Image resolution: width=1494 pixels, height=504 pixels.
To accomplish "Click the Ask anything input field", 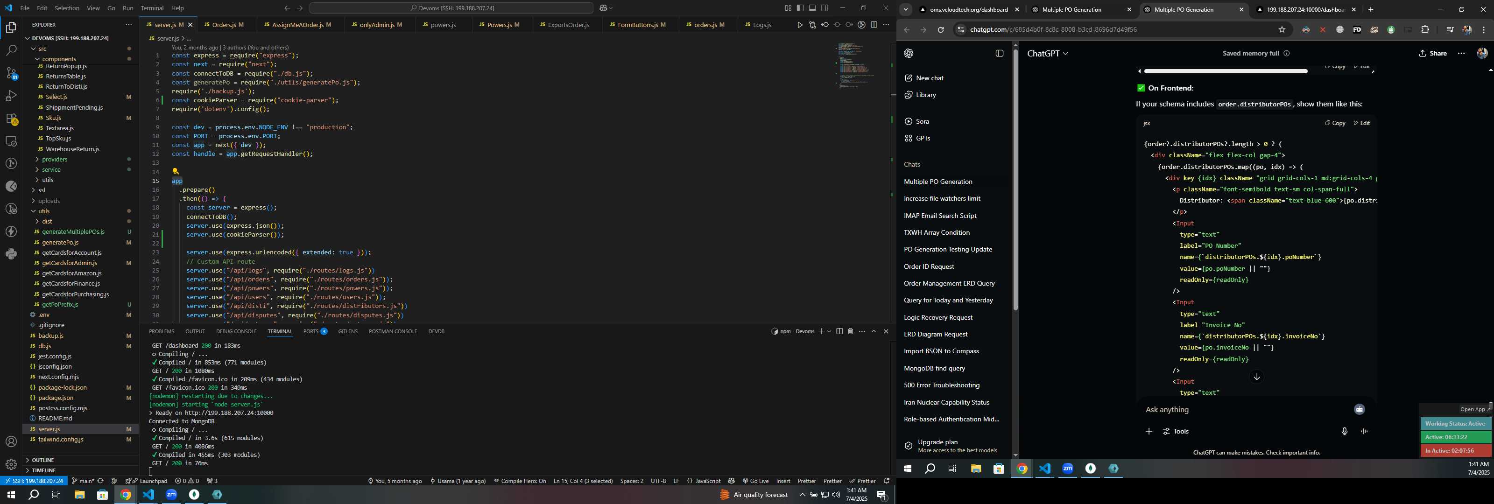I will [x=1247, y=410].
